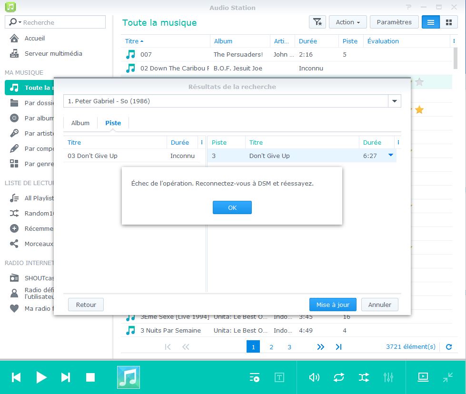Stop playback with the stop icon
Image resolution: width=466 pixels, height=394 pixels.
click(x=90, y=377)
